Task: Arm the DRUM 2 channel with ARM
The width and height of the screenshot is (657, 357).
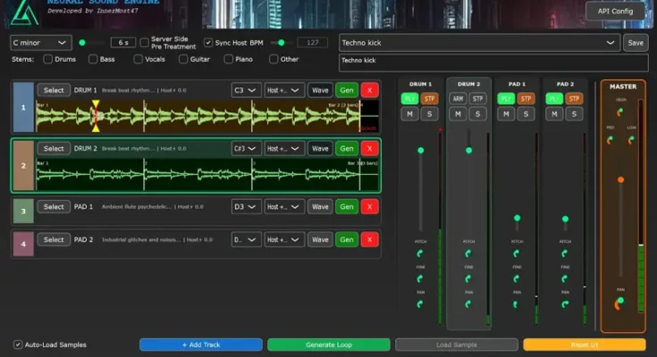Action: (x=458, y=98)
